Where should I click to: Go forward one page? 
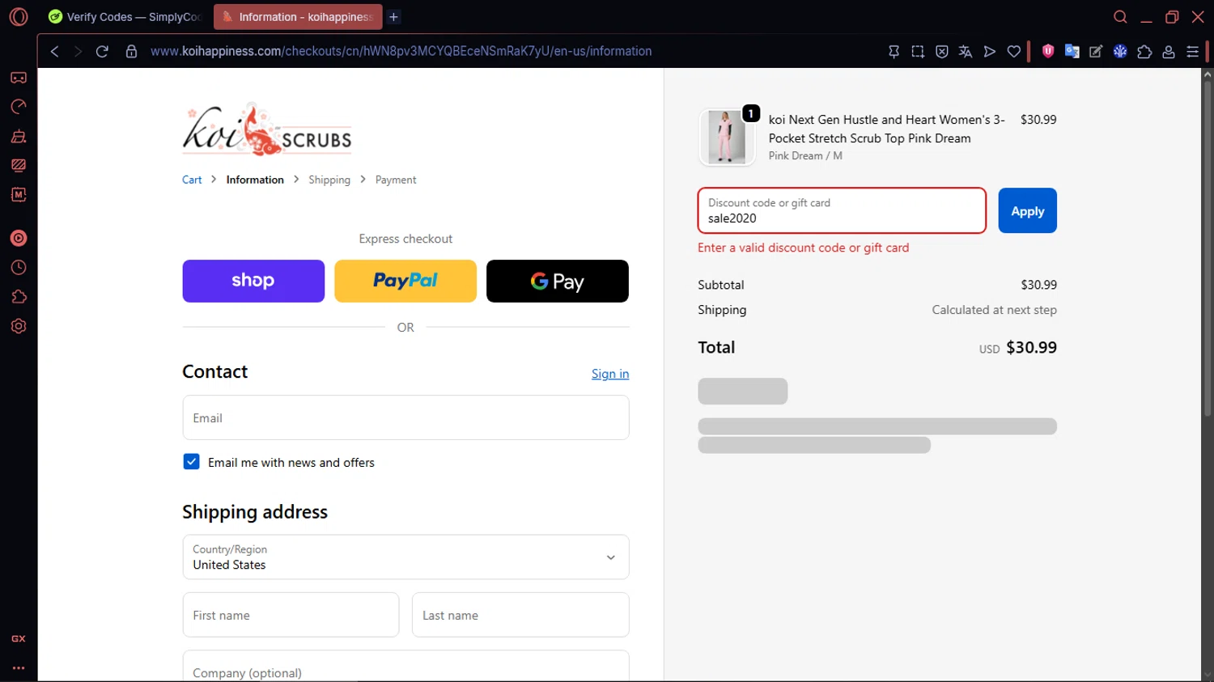pos(78,51)
